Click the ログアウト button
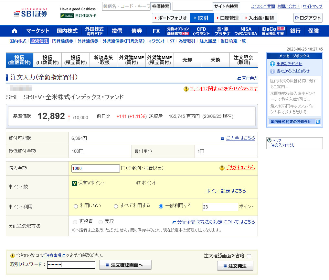The width and height of the screenshot is (329, 280). [308, 18]
